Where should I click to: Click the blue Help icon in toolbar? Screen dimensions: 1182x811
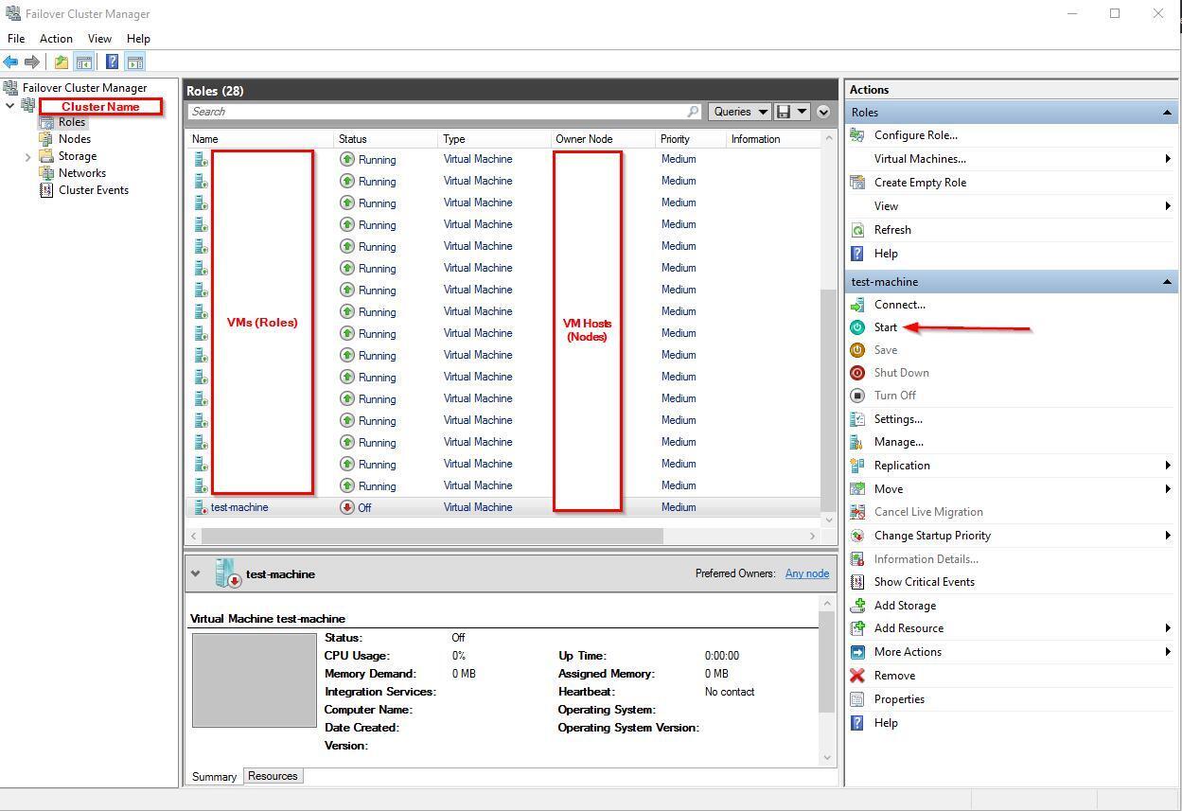pyautogui.click(x=112, y=62)
